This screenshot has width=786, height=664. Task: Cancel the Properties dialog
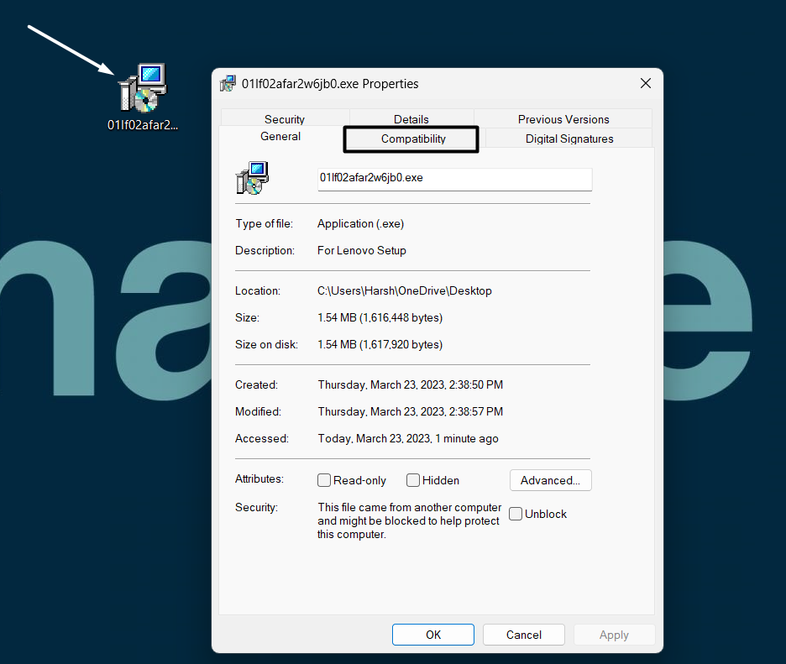pos(524,635)
